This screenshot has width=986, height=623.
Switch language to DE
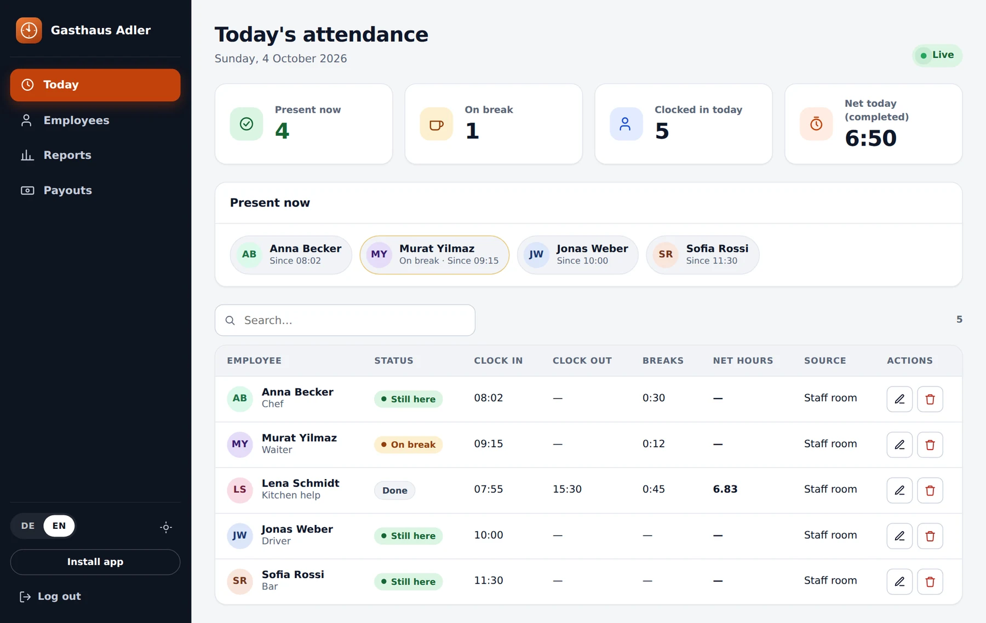[28, 526]
